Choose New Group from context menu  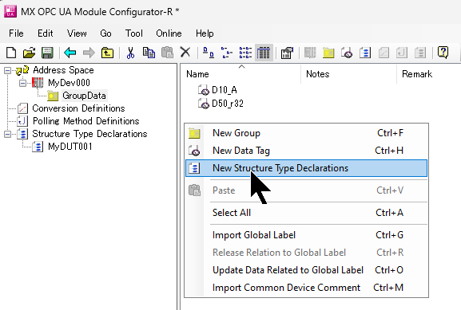pos(306,133)
